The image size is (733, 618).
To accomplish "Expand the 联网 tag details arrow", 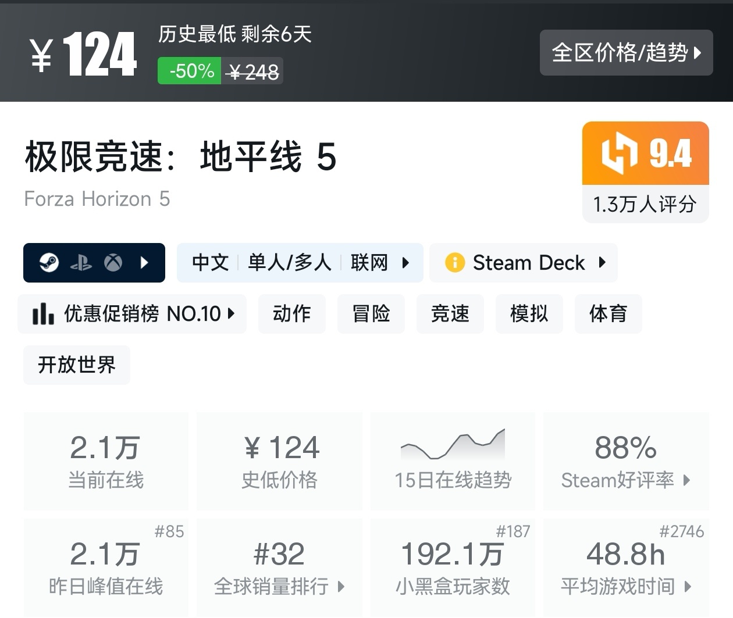I will click(x=406, y=263).
